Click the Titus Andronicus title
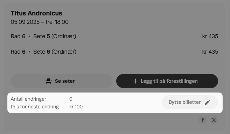This screenshot has width=230, height=134. (36, 13)
